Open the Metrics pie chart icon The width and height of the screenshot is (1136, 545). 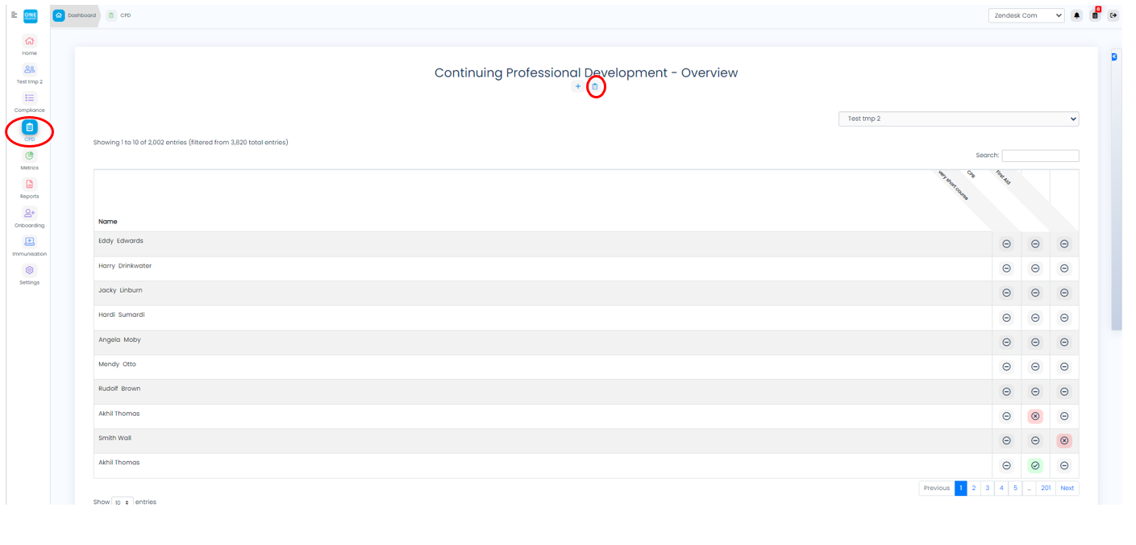(30, 156)
